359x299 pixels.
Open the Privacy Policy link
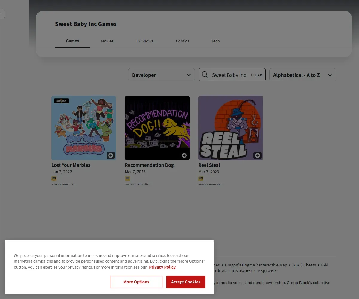tap(162, 267)
